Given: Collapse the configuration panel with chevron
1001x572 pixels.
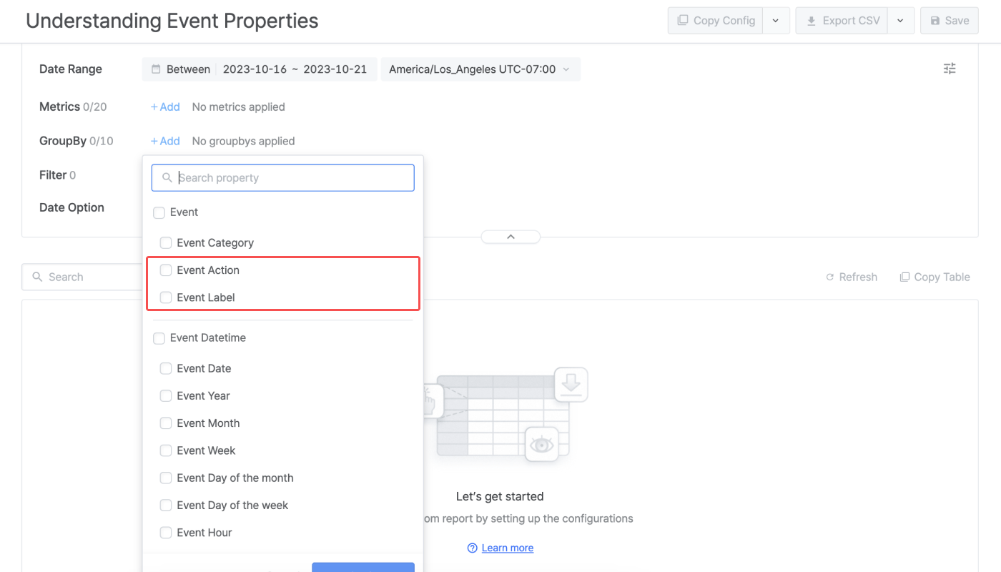Looking at the screenshot, I should [511, 237].
